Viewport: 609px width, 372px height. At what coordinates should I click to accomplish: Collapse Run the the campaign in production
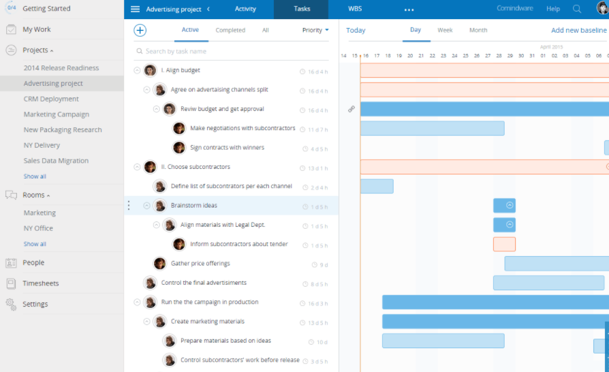137,302
